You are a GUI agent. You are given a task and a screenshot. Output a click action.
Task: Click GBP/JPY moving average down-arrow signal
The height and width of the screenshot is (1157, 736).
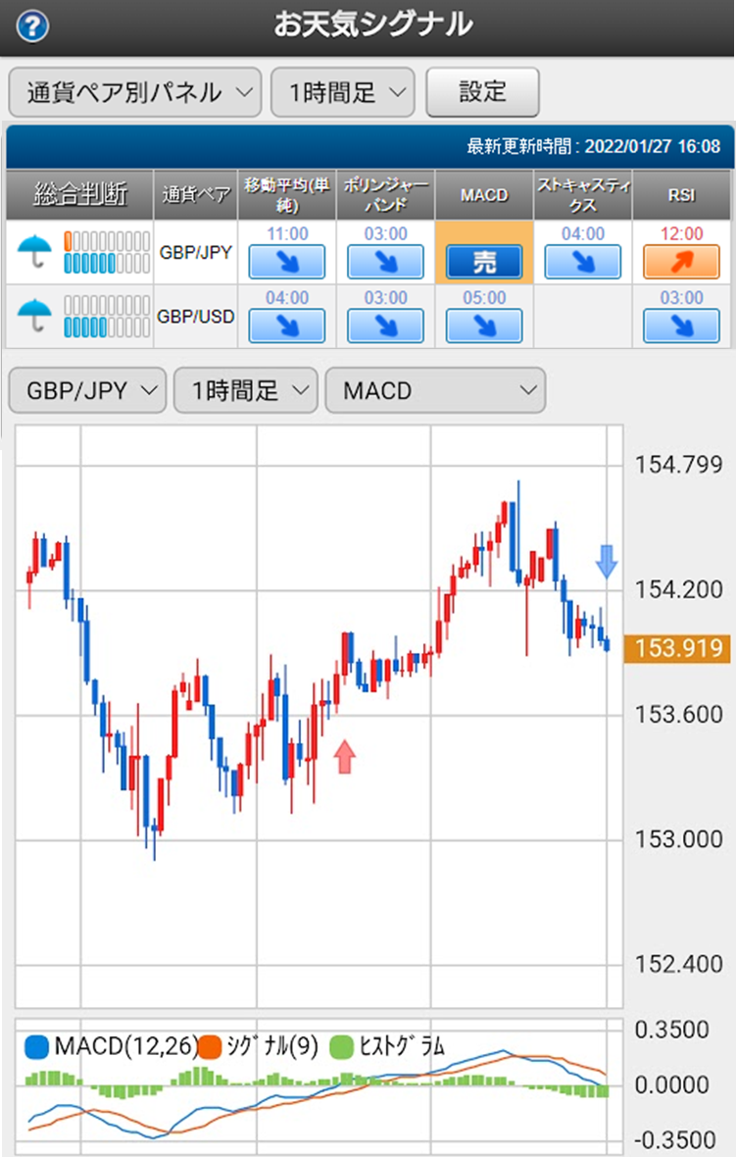pos(287,262)
